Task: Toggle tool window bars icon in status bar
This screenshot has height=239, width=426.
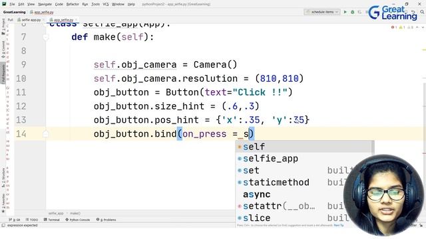Action: [x=3, y=226]
